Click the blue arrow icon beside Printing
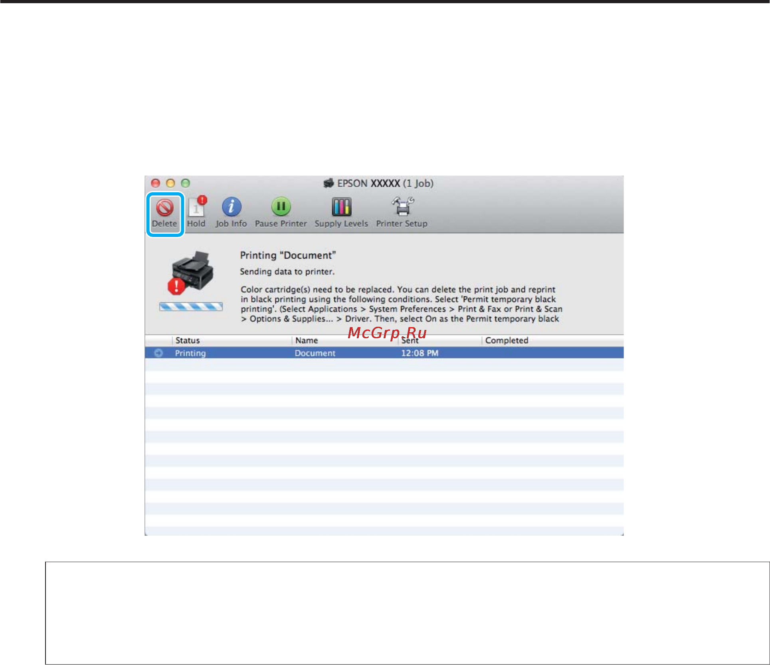The width and height of the screenshot is (770, 665). [x=158, y=353]
